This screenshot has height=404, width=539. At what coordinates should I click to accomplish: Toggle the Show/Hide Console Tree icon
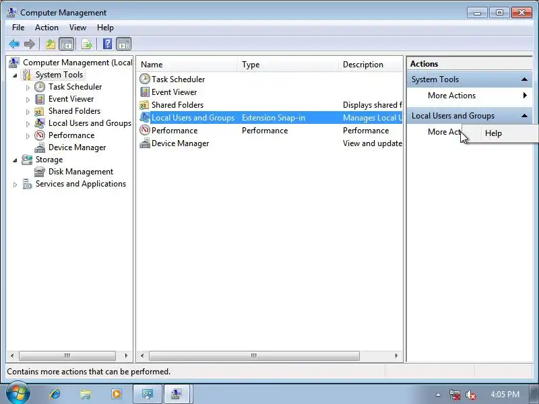[x=66, y=44]
